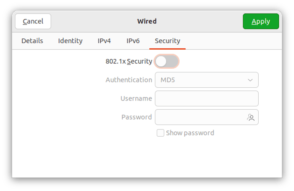The width and height of the screenshot is (294, 191).
Task: Select the IPv6 tab
Action: click(x=133, y=41)
